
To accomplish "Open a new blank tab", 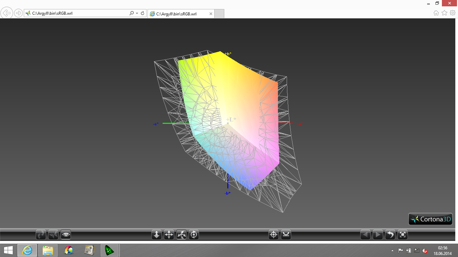I will coord(219,14).
